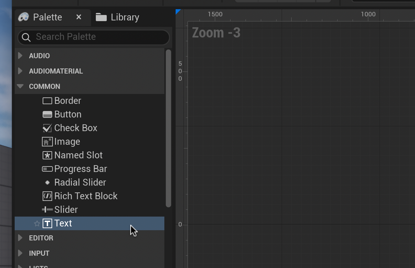Click the Named Slot widget icon

point(47,155)
